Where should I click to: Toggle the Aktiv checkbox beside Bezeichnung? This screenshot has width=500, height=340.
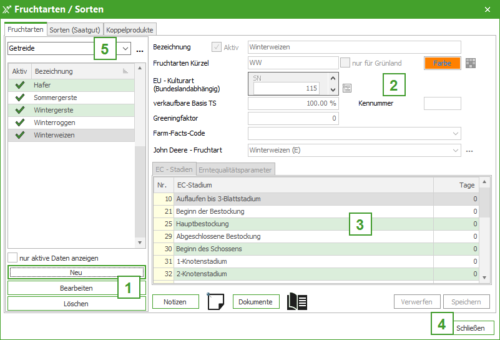217,47
